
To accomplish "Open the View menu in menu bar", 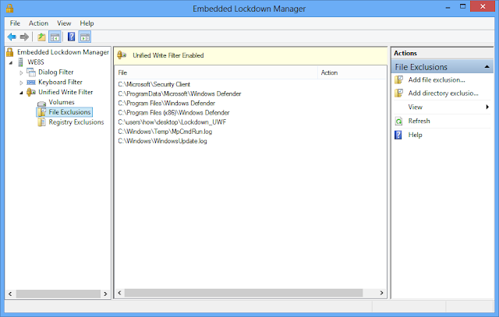I will (64, 23).
